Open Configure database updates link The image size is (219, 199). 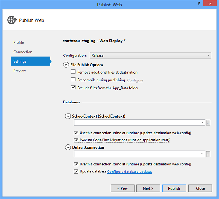tap(130, 172)
